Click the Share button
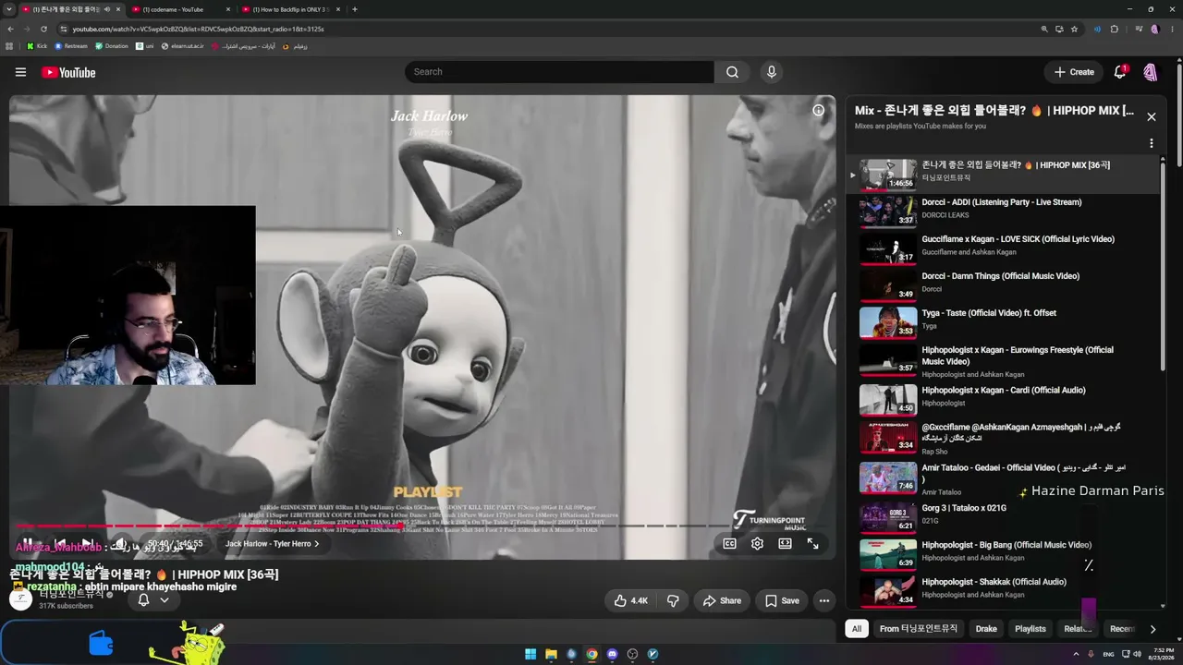The height and width of the screenshot is (665, 1183). click(x=722, y=600)
